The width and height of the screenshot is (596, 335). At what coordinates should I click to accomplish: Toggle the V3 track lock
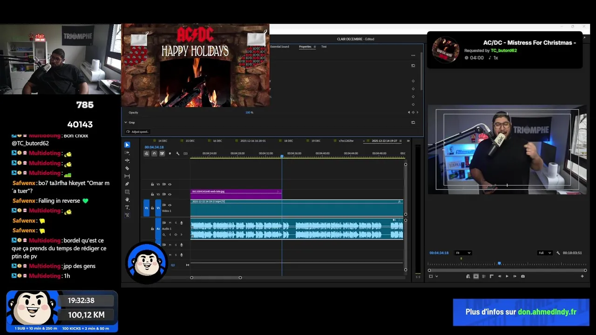[x=152, y=184]
